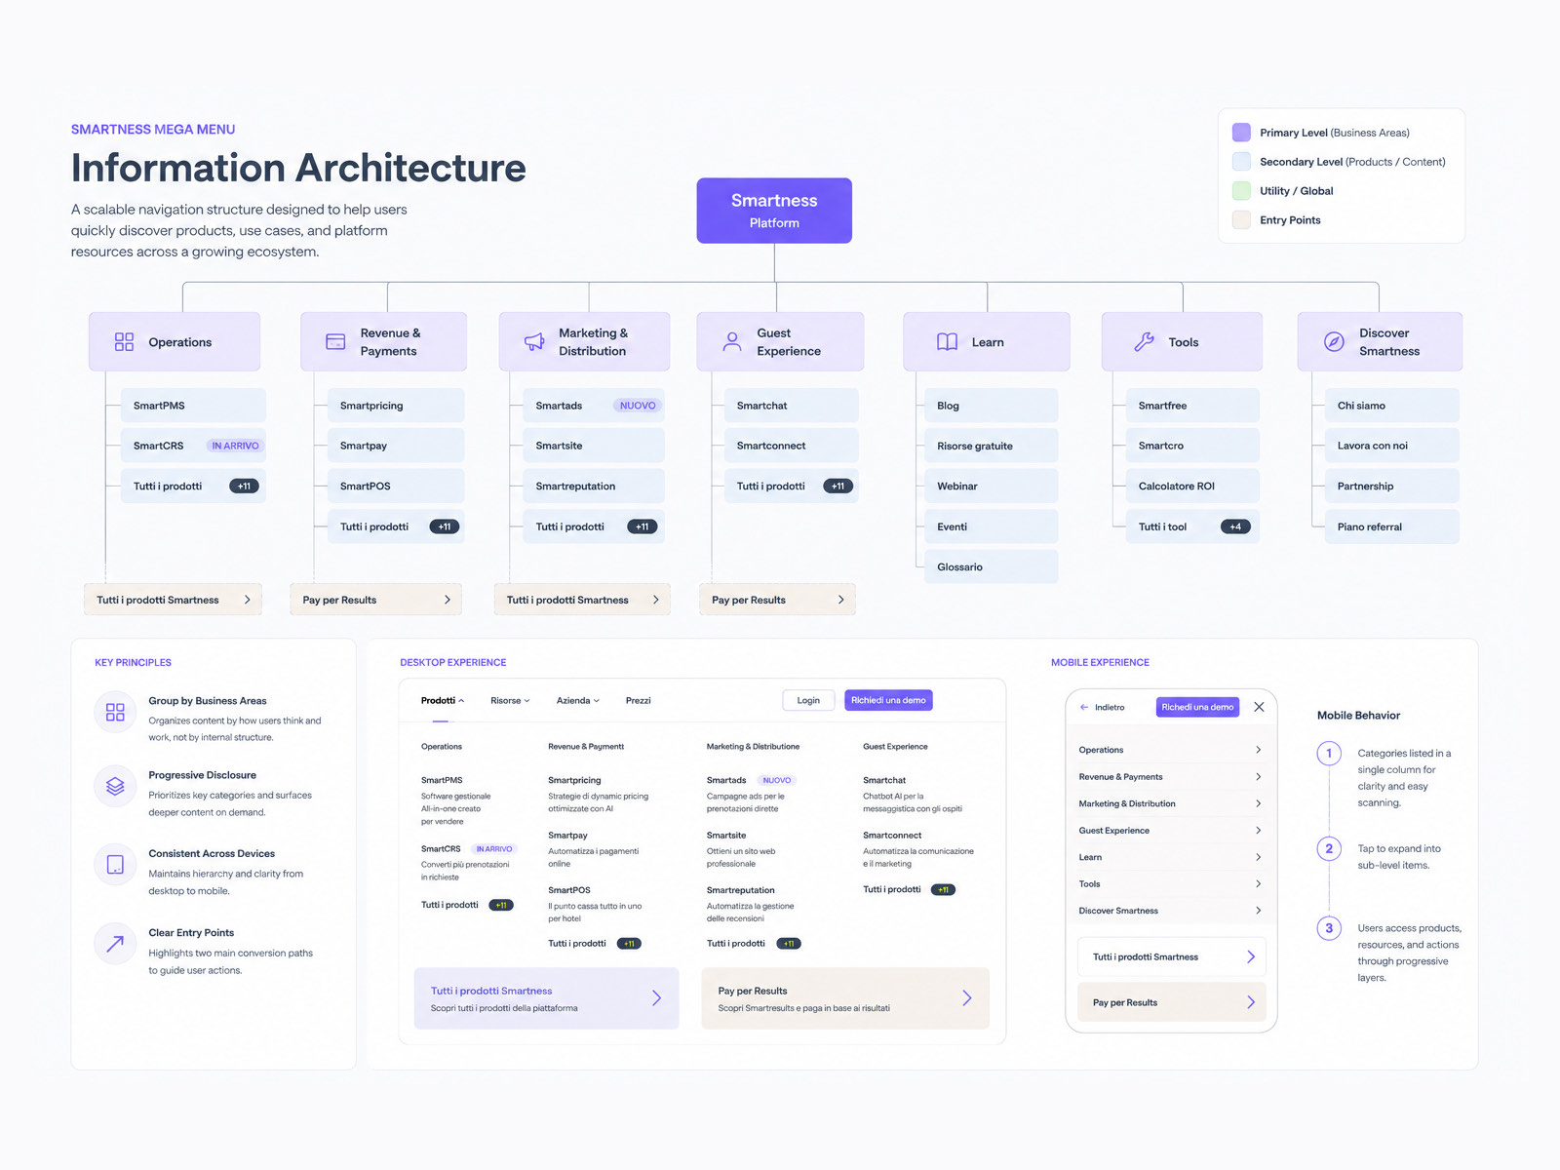Click the arrow on mobile Tutti i prodotti Smartness card

click(1251, 957)
